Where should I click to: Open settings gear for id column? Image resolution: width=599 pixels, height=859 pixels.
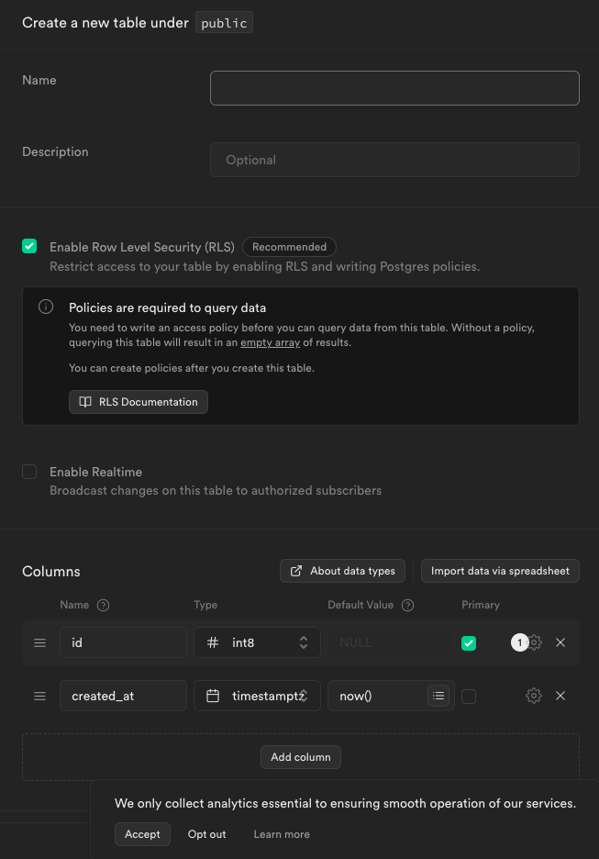pyautogui.click(x=535, y=642)
